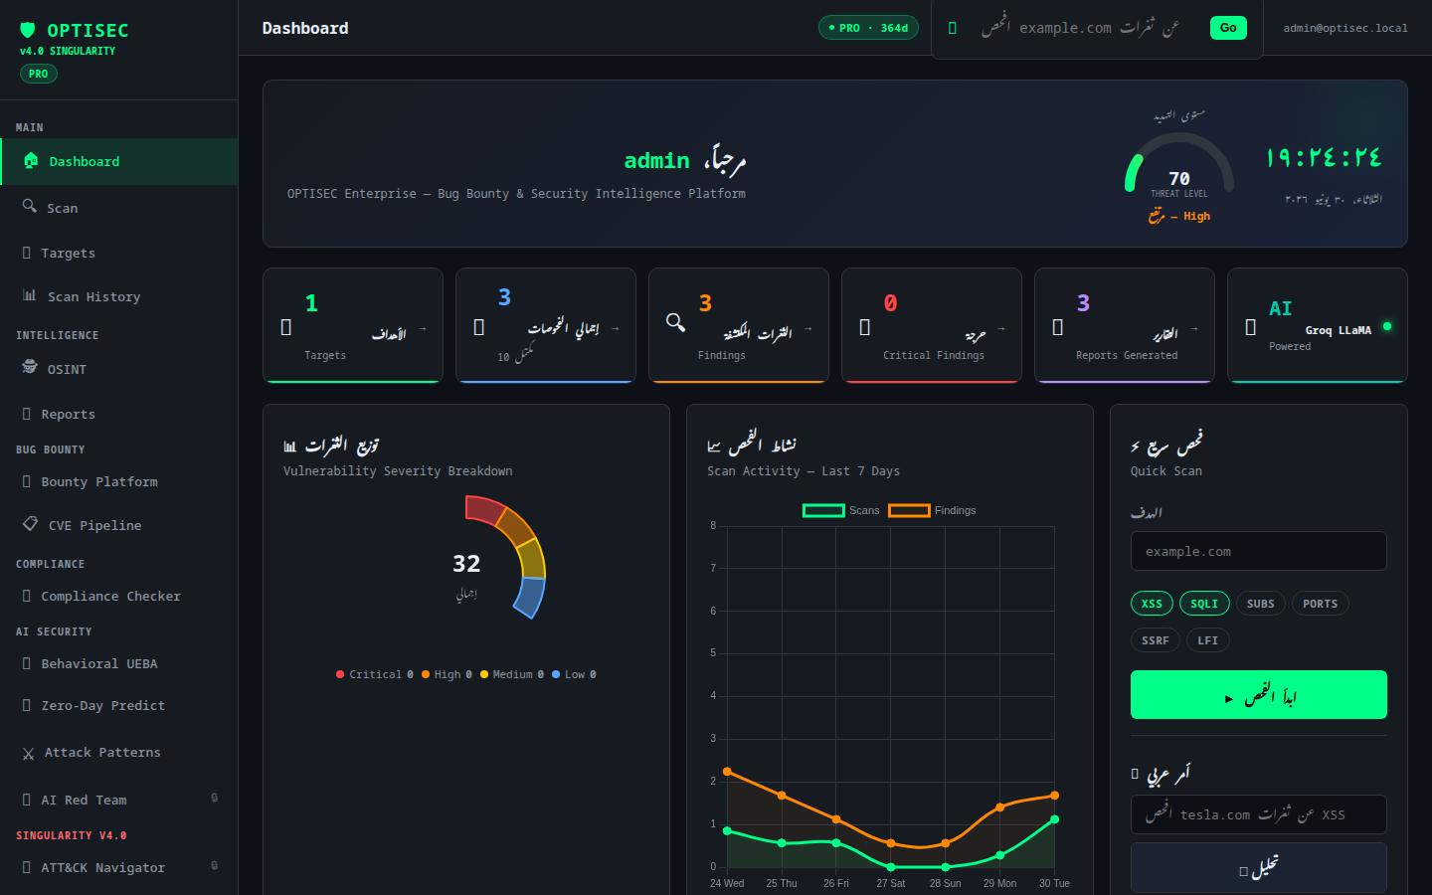1432x895 pixels.
Task: Click the Medium legend entry
Action: point(512,674)
